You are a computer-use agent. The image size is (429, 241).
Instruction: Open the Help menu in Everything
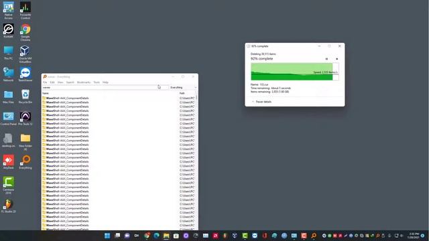[x=105, y=82]
